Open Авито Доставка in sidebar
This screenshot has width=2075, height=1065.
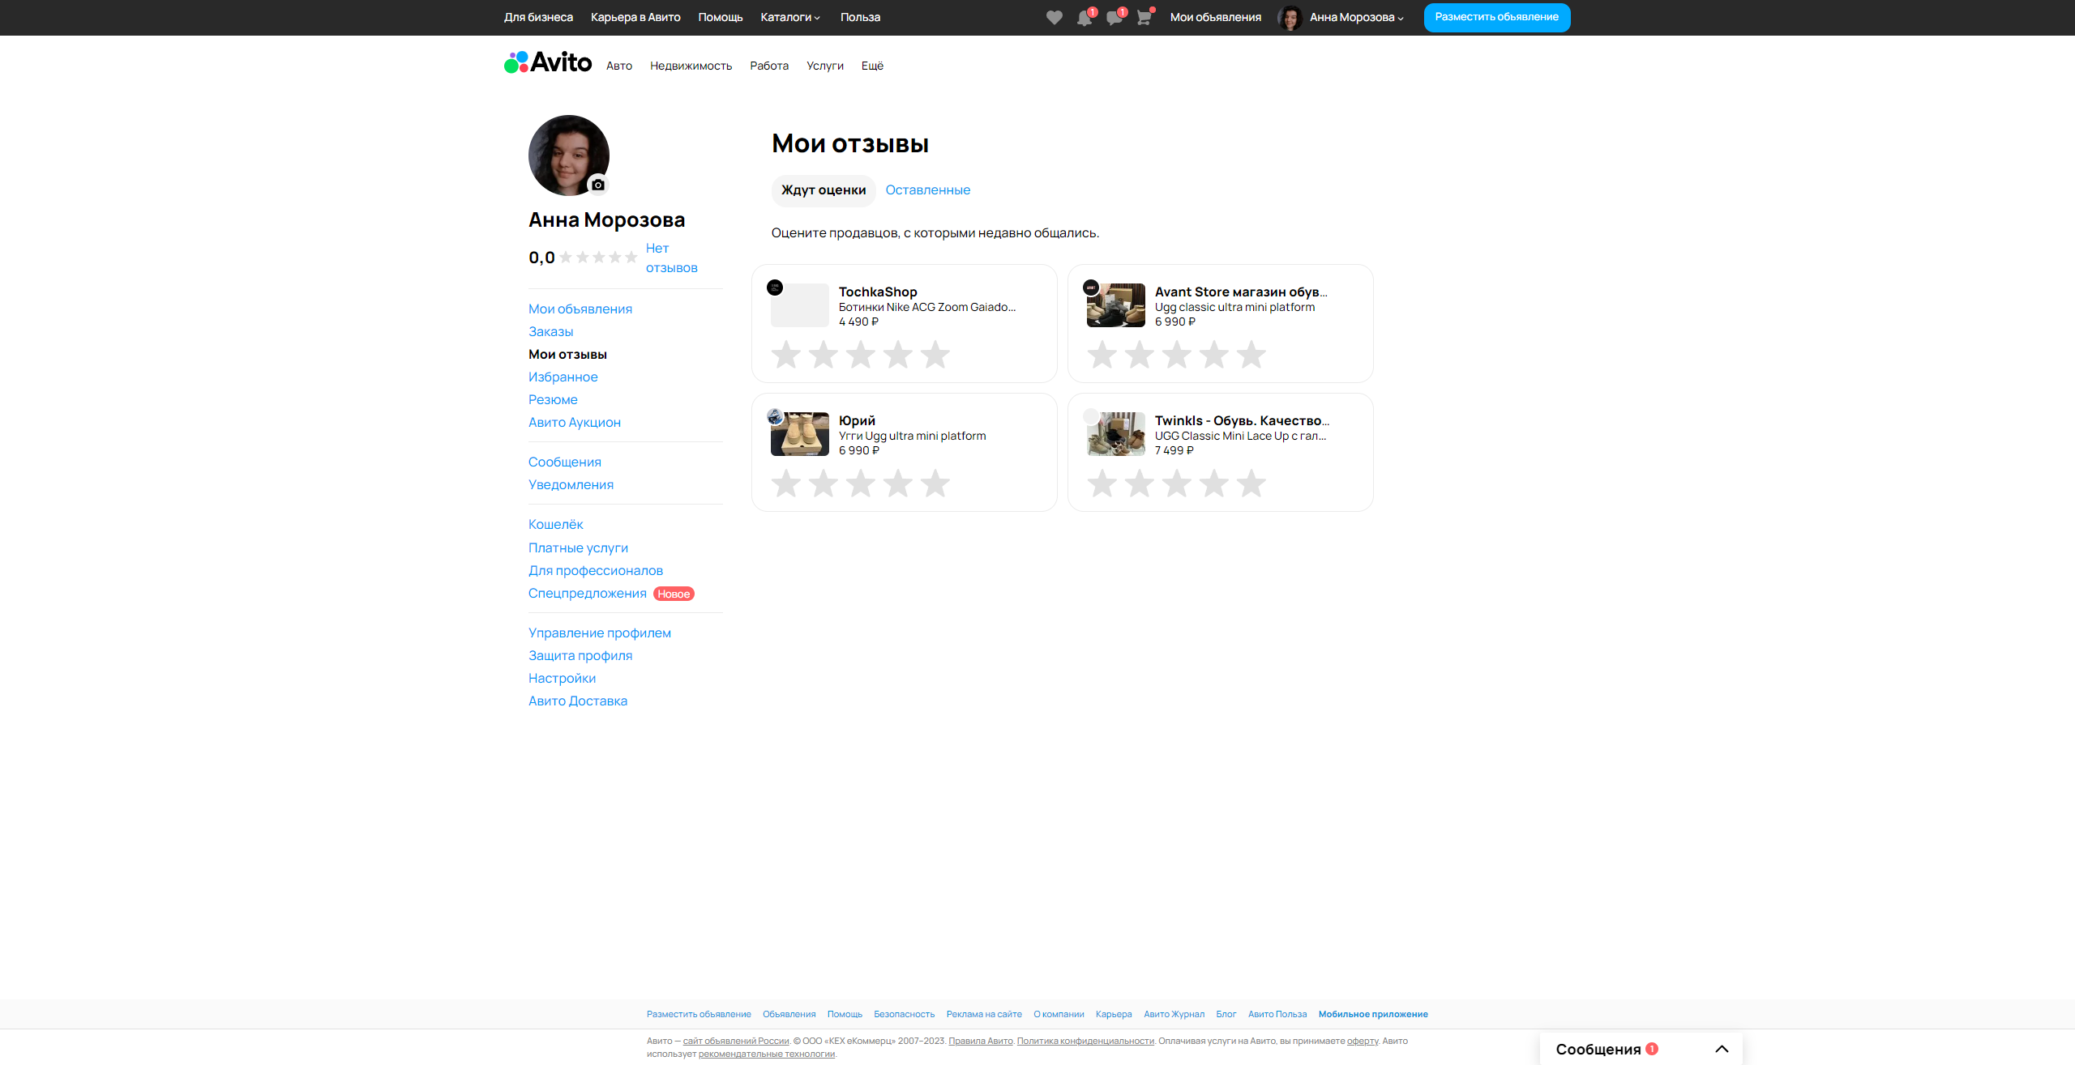578,701
